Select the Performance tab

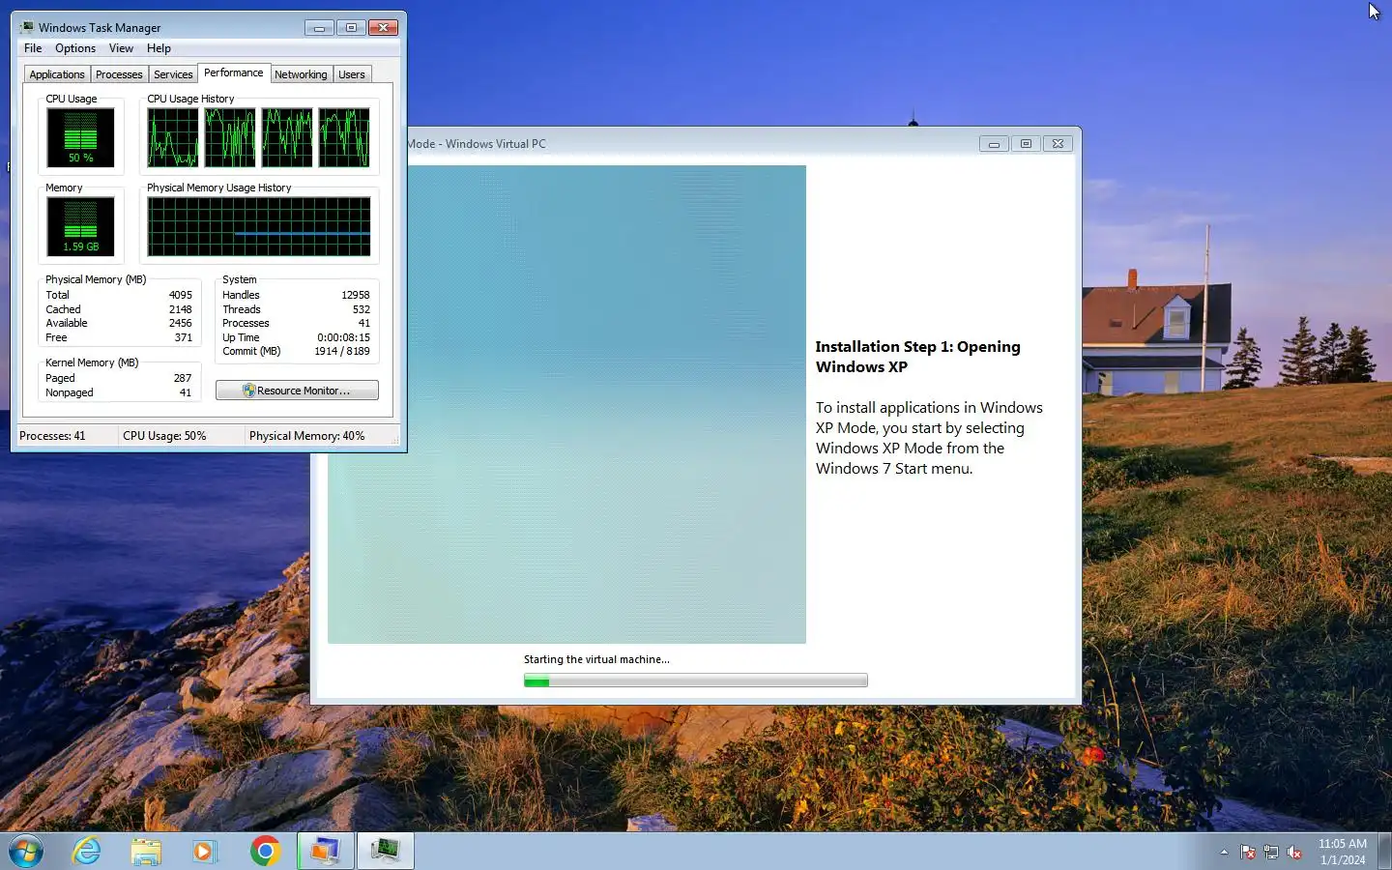(x=233, y=72)
